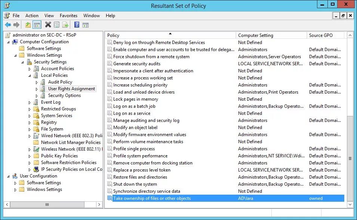Click the policy icon beside Lock pages in memory

[x=110, y=99]
